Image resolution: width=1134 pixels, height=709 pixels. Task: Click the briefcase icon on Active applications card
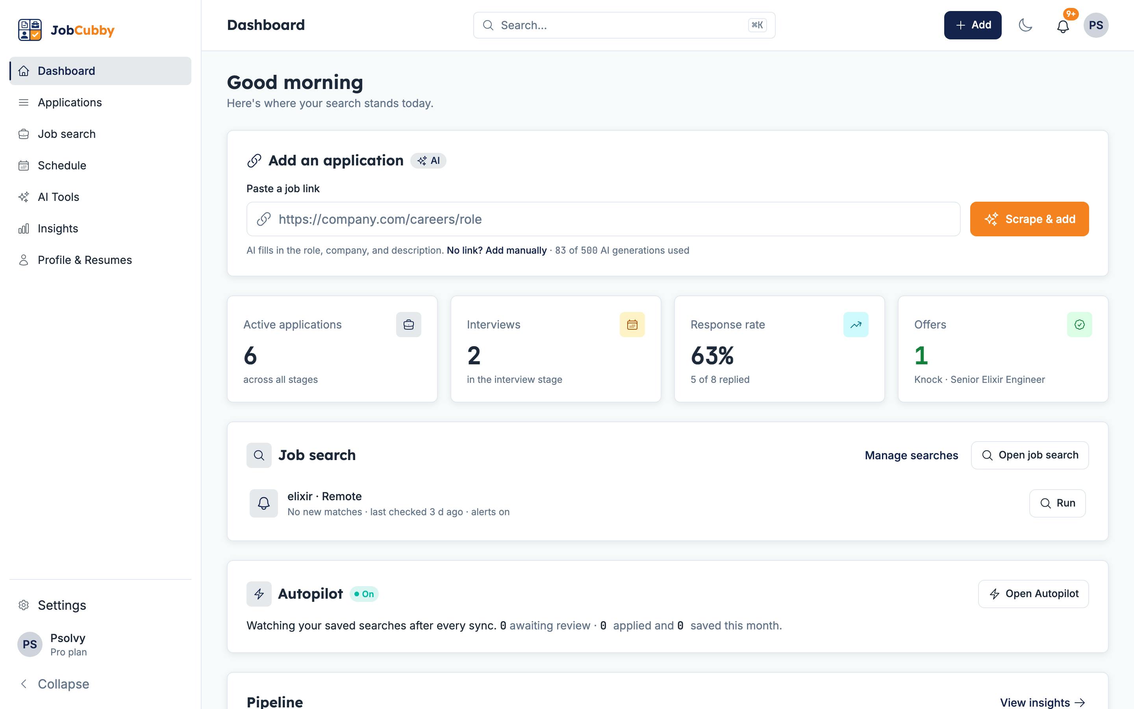pyautogui.click(x=409, y=325)
